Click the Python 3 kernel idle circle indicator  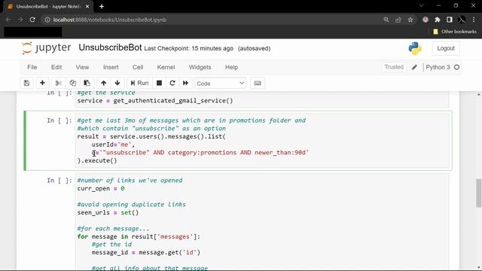[x=457, y=67]
